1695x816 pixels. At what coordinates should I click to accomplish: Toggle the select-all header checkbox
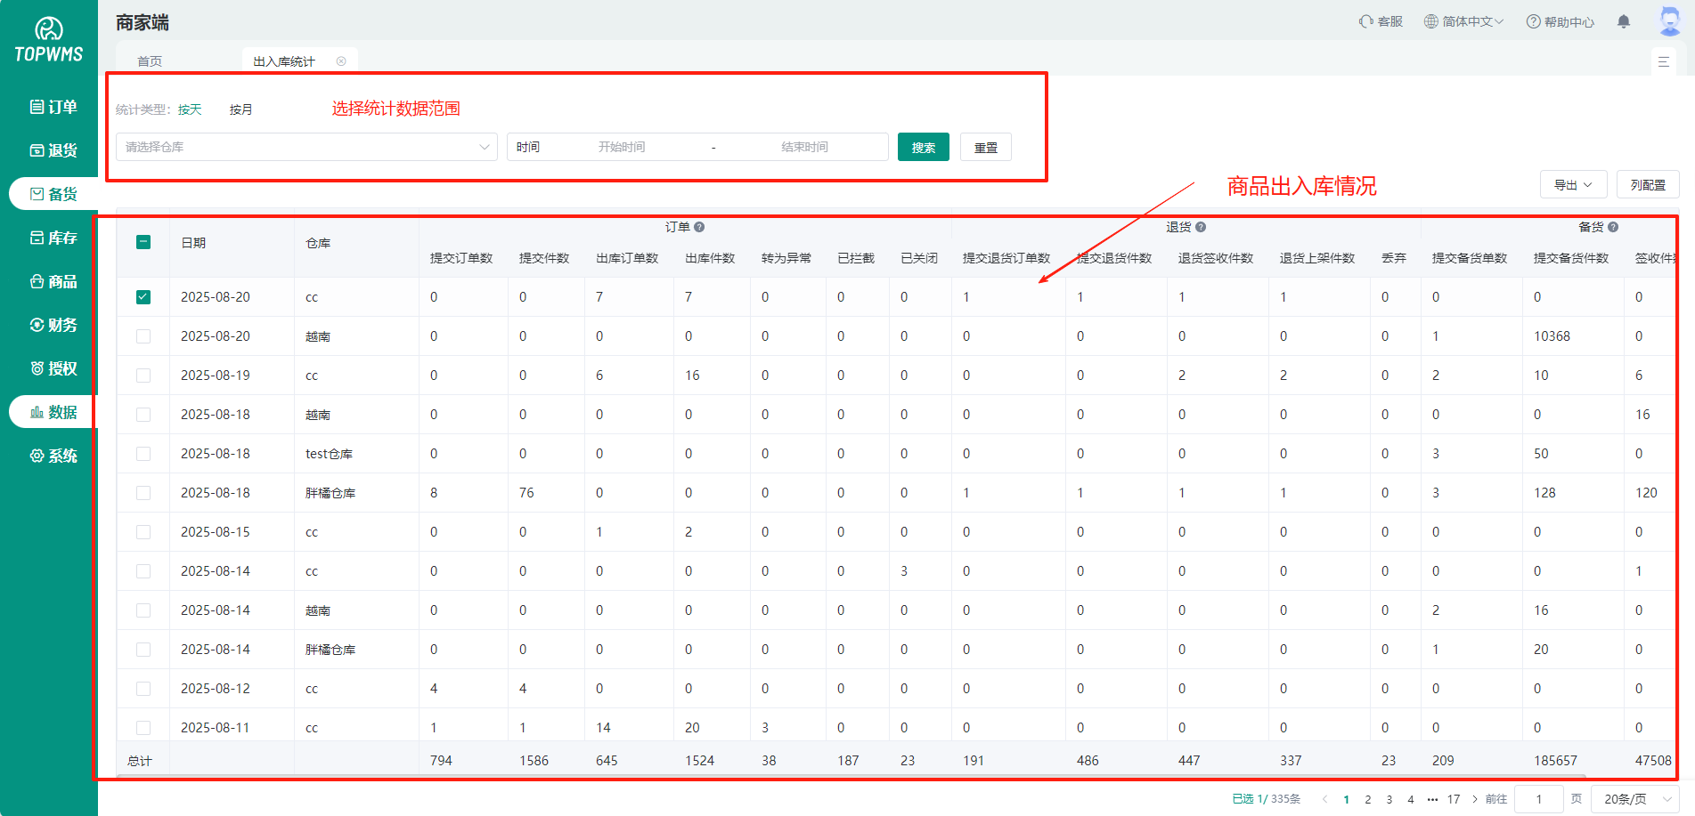coord(143,242)
